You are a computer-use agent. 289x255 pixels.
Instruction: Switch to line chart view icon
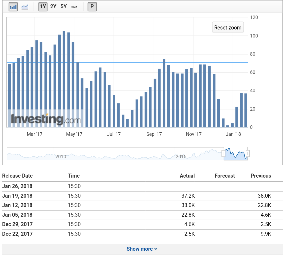(x=25, y=7)
